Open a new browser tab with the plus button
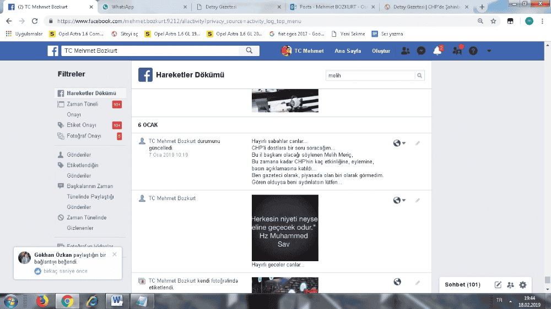This screenshot has height=309, width=551. pyautogui.click(x=482, y=7)
